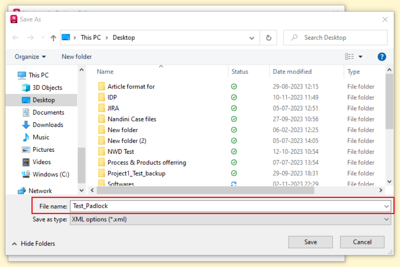Select the New folder (2) entry

click(x=127, y=141)
